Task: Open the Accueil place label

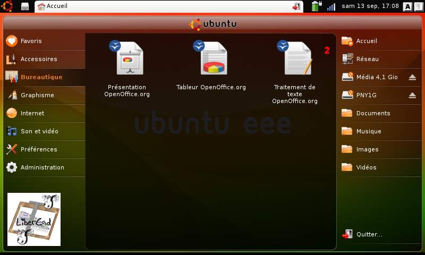Action: click(x=367, y=41)
